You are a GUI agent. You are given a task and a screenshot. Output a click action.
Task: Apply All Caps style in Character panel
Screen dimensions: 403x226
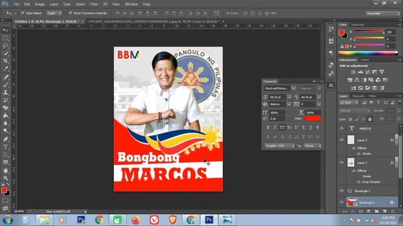point(282,127)
